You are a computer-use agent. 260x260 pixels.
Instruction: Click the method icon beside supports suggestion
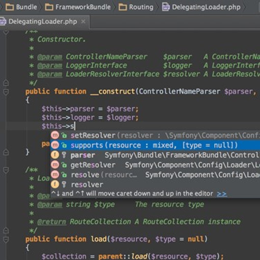[x=55, y=145]
